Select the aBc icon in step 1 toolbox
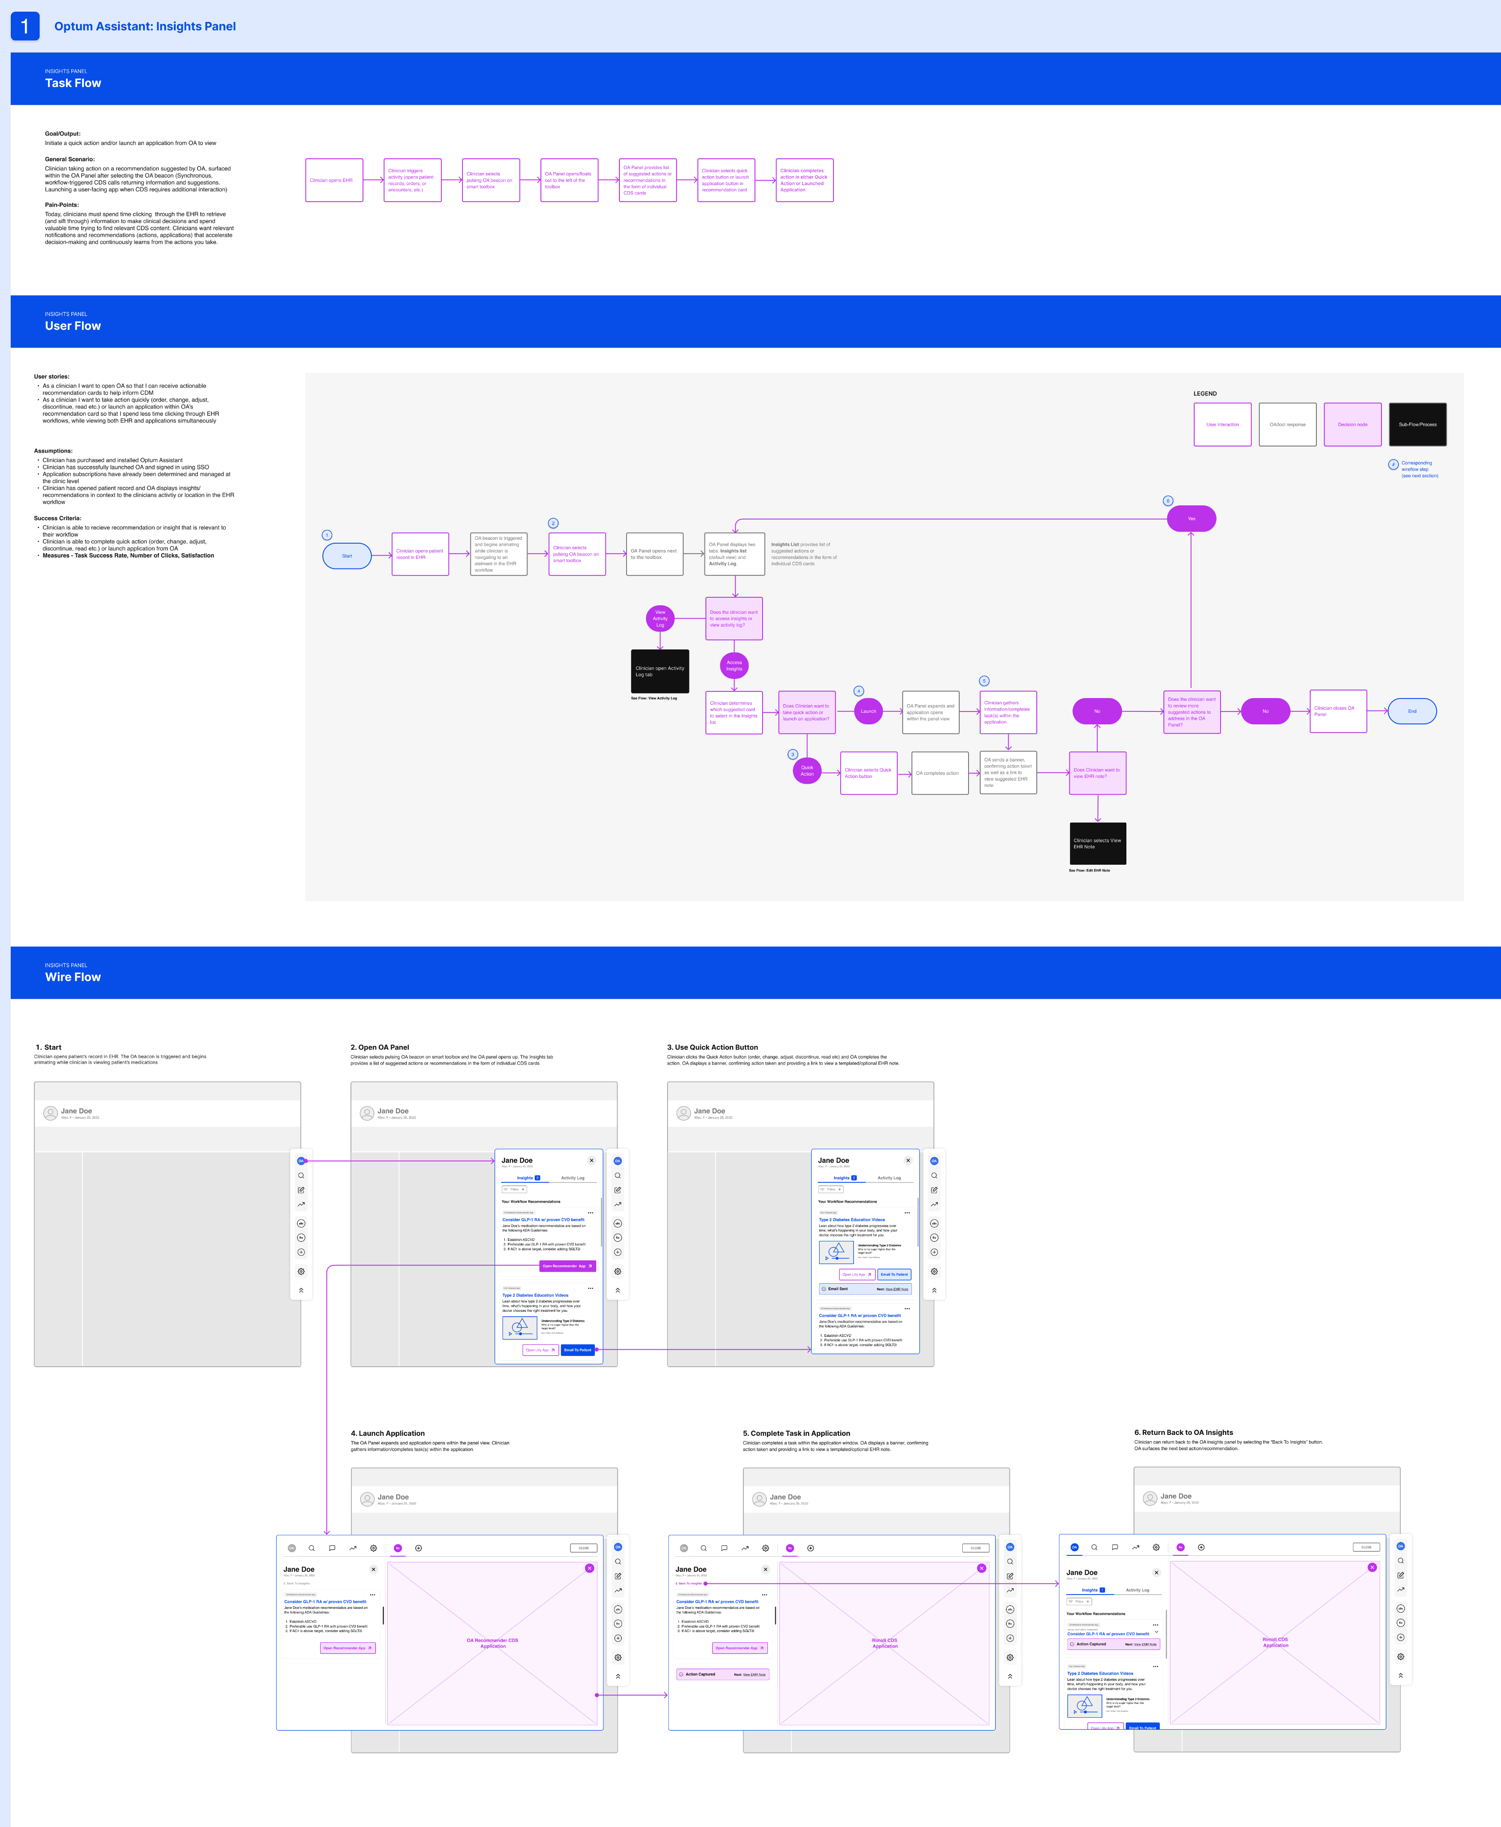This screenshot has height=1827, width=1501. coord(301,1224)
